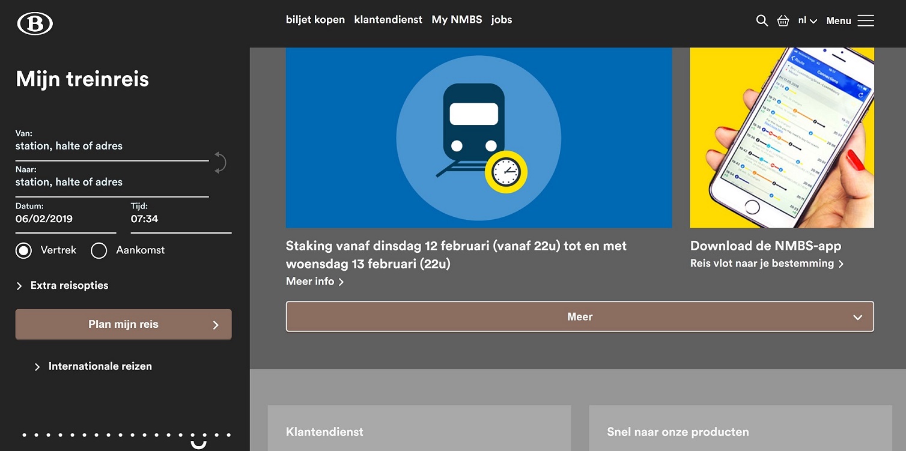Screen dimensions: 906x451
Task: Select the Vertrek radio button
Action: click(23, 250)
